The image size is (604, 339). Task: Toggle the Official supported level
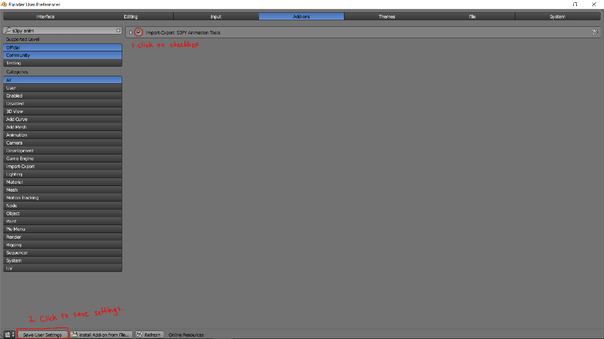point(63,48)
